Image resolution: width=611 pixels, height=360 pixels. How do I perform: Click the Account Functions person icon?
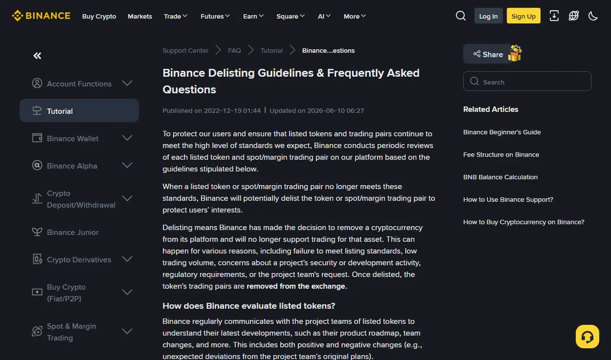[x=37, y=83]
